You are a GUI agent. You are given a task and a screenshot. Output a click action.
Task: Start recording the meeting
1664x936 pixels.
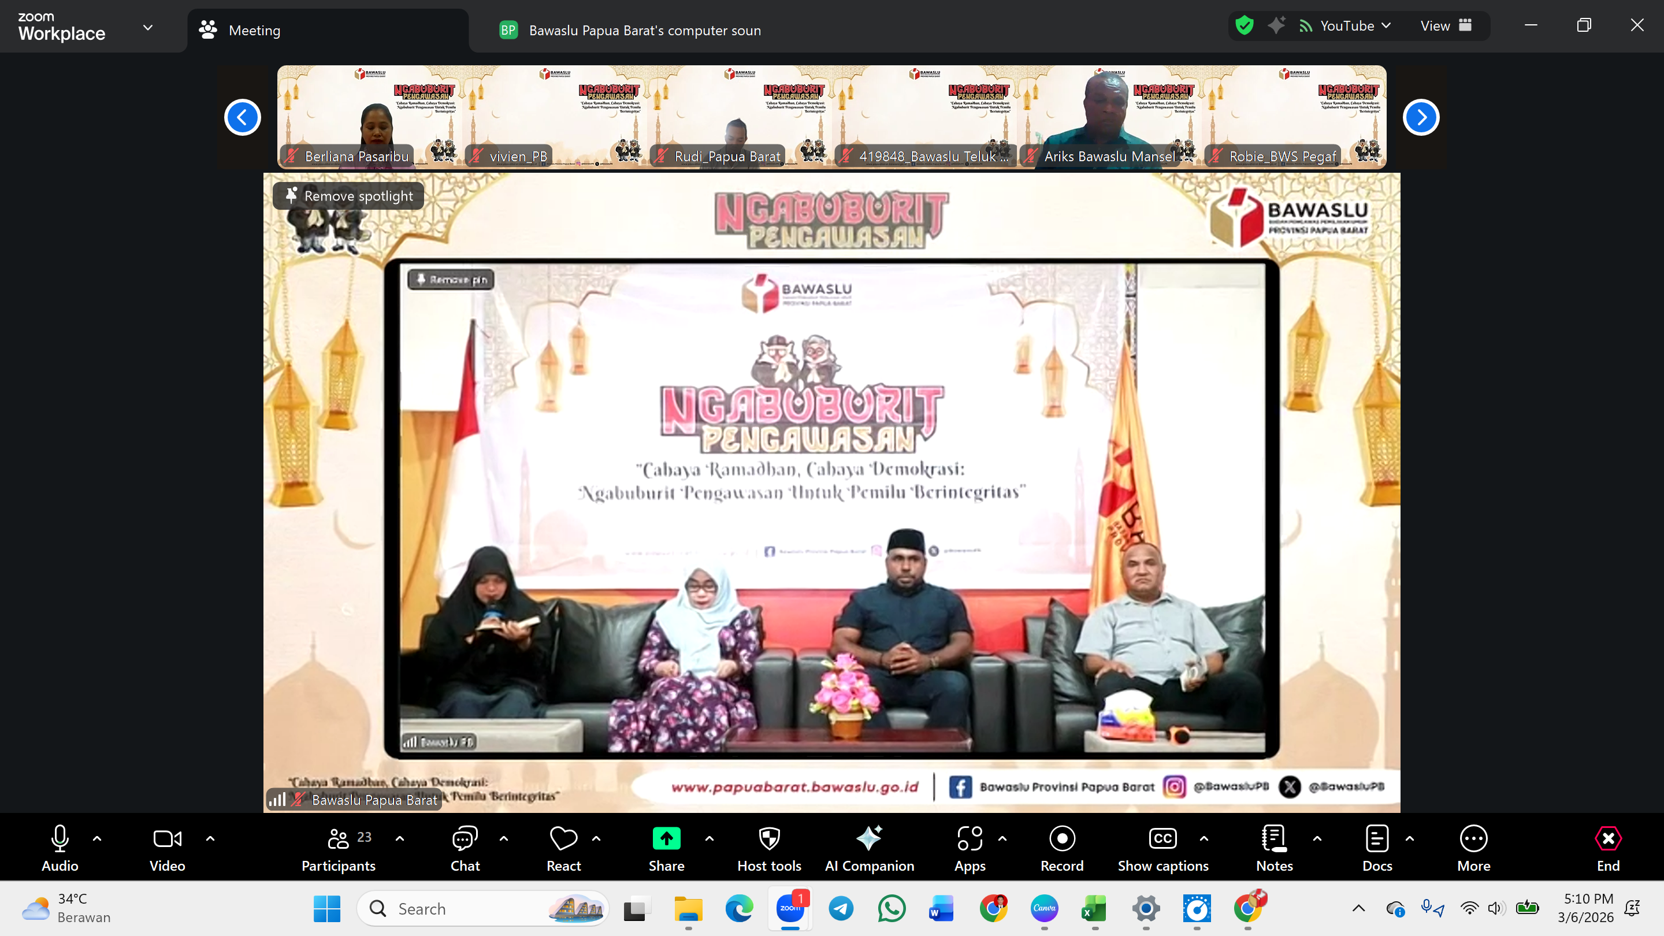(1061, 846)
